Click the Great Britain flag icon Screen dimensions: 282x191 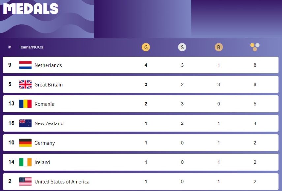[x=25, y=84]
